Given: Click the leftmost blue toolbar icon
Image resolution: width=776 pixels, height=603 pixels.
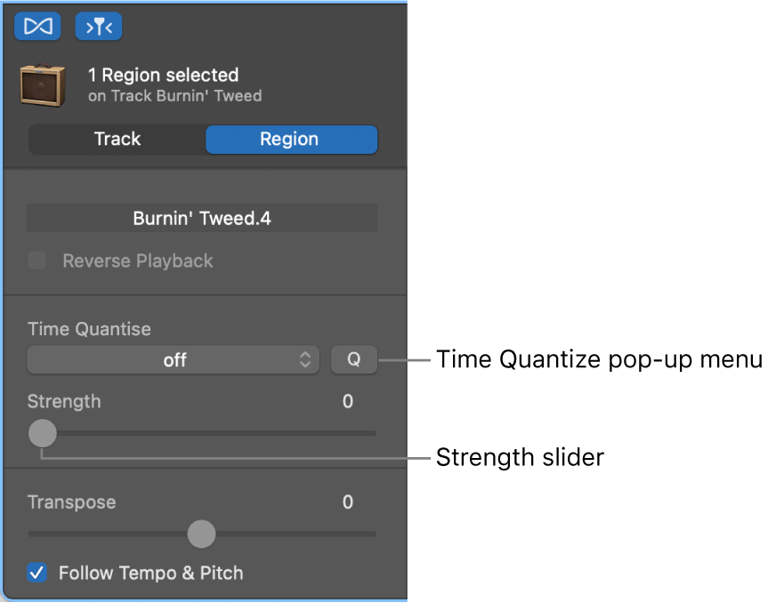Looking at the screenshot, I should (x=37, y=26).
